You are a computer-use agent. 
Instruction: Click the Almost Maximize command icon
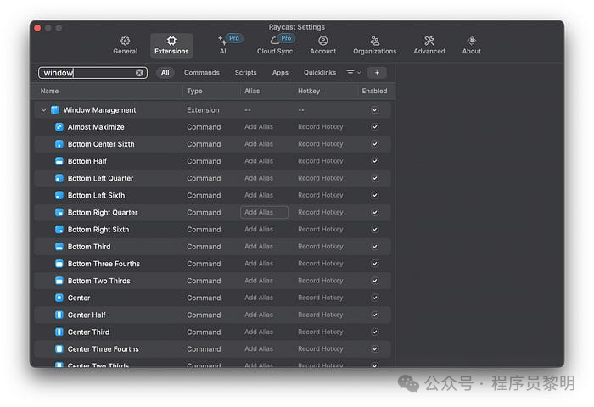pos(59,127)
